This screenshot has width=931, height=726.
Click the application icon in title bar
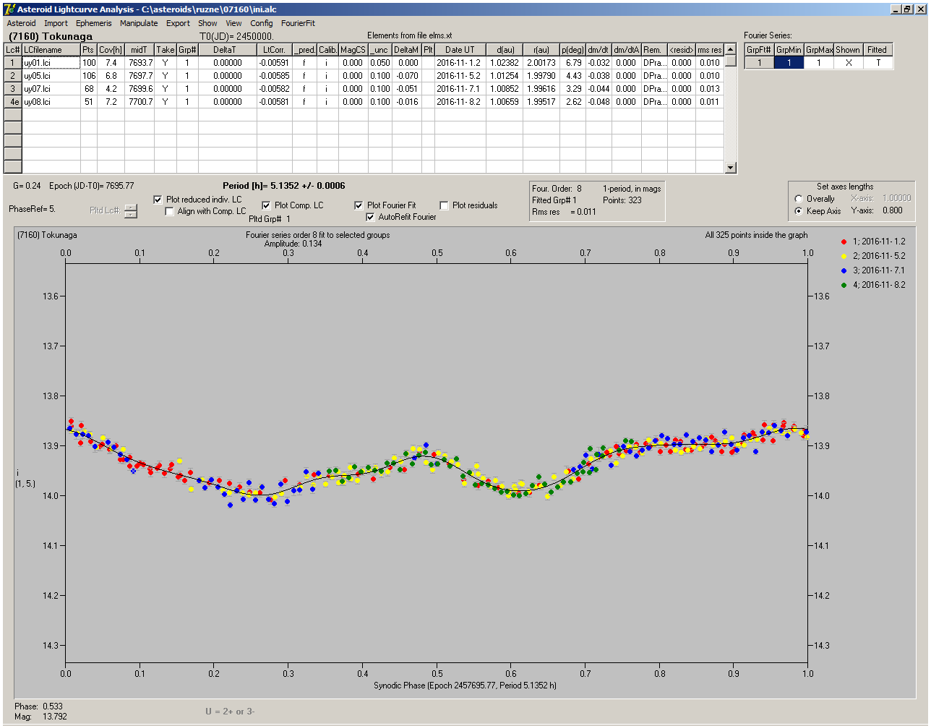(9, 9)
